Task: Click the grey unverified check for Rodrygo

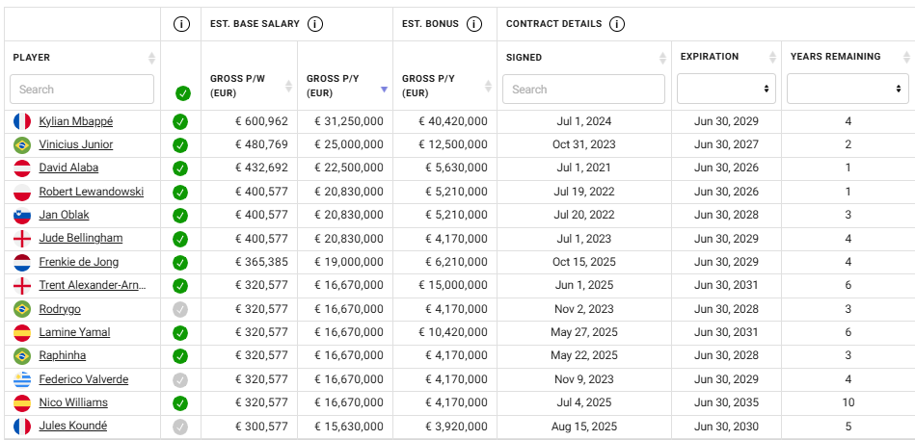Action: [181, 309]
